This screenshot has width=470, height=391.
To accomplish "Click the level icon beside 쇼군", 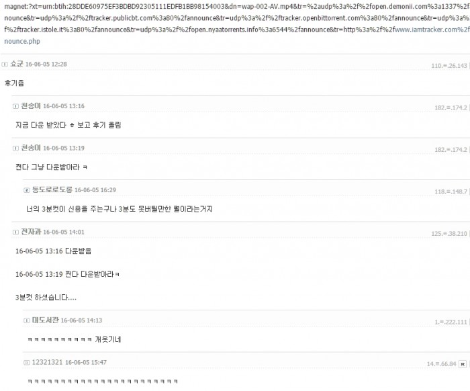I will [x=5, y=64].
